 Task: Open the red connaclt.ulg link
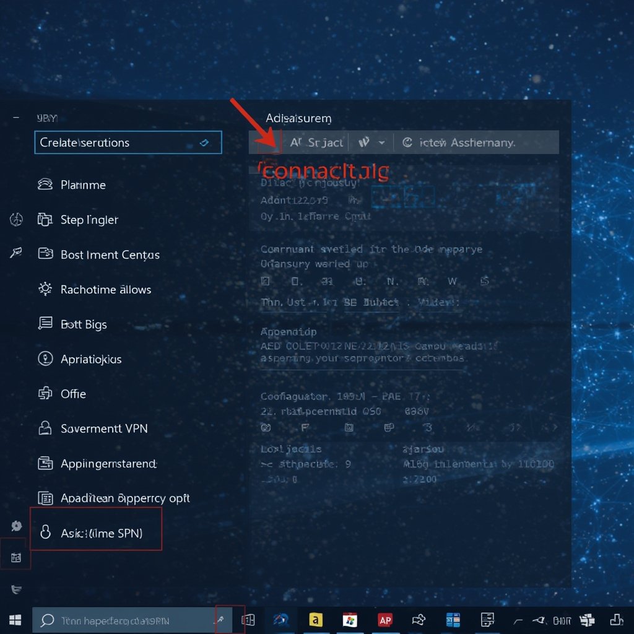324,170
